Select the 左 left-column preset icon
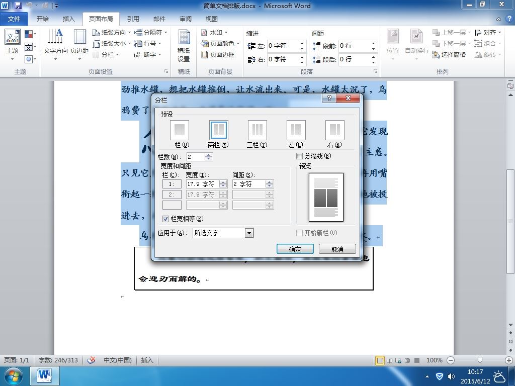The height and width of the screenshot is (386, 515). [x=296, y=130]
